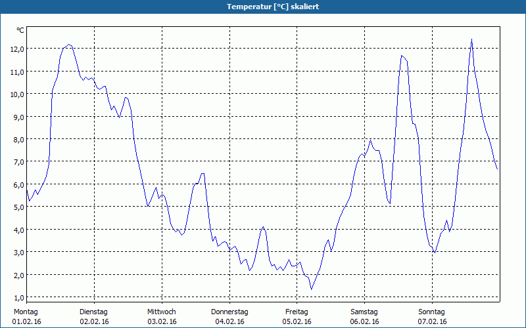Select the Montag day label
Image resolution: width=526 pixels, height=328 pixels.
coord(26,312)
